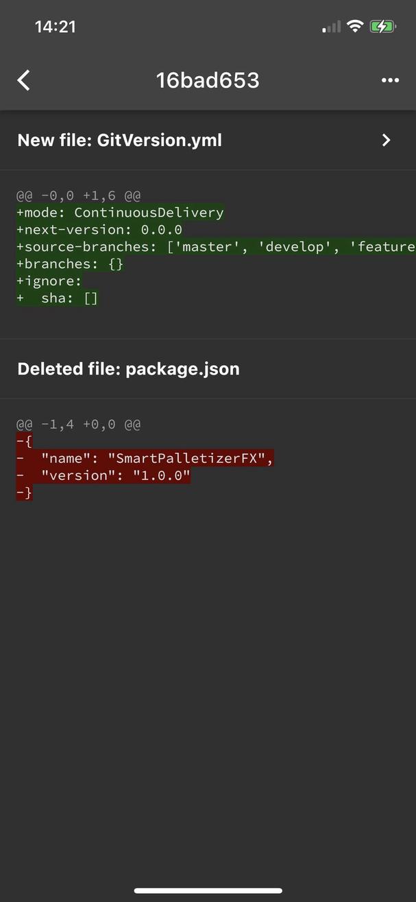Screen dimensions: 416x902
Task: Tap the Wi-Fi icon in the status bar
Action: [354, 26]
